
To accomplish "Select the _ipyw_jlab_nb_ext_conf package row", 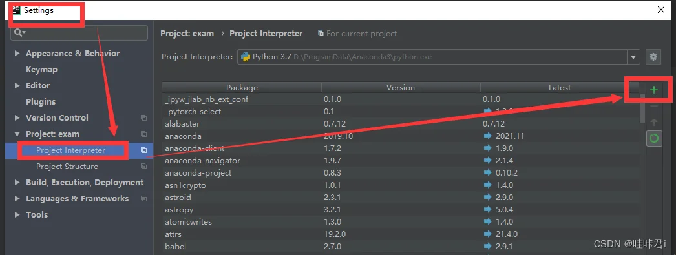I will pos(401,99).
